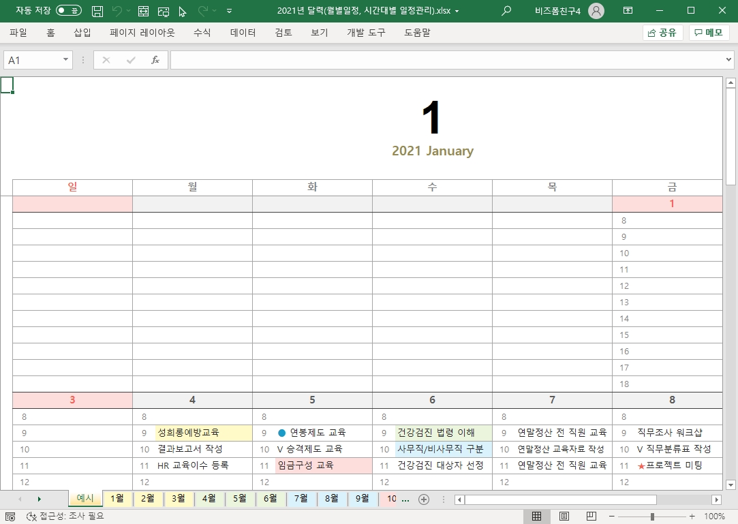Click 접근성: 조사 필요 status item

[x=65, y=517]
